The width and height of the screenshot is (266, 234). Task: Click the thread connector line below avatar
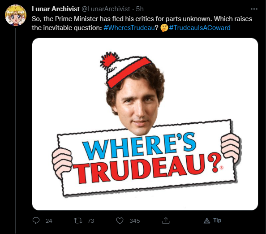pos(16,131)
